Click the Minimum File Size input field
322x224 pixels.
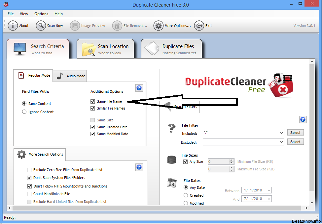[219, 162]
